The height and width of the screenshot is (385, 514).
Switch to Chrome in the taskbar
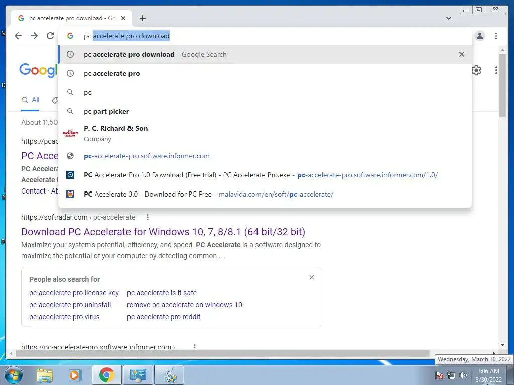(x=106, y=375)
